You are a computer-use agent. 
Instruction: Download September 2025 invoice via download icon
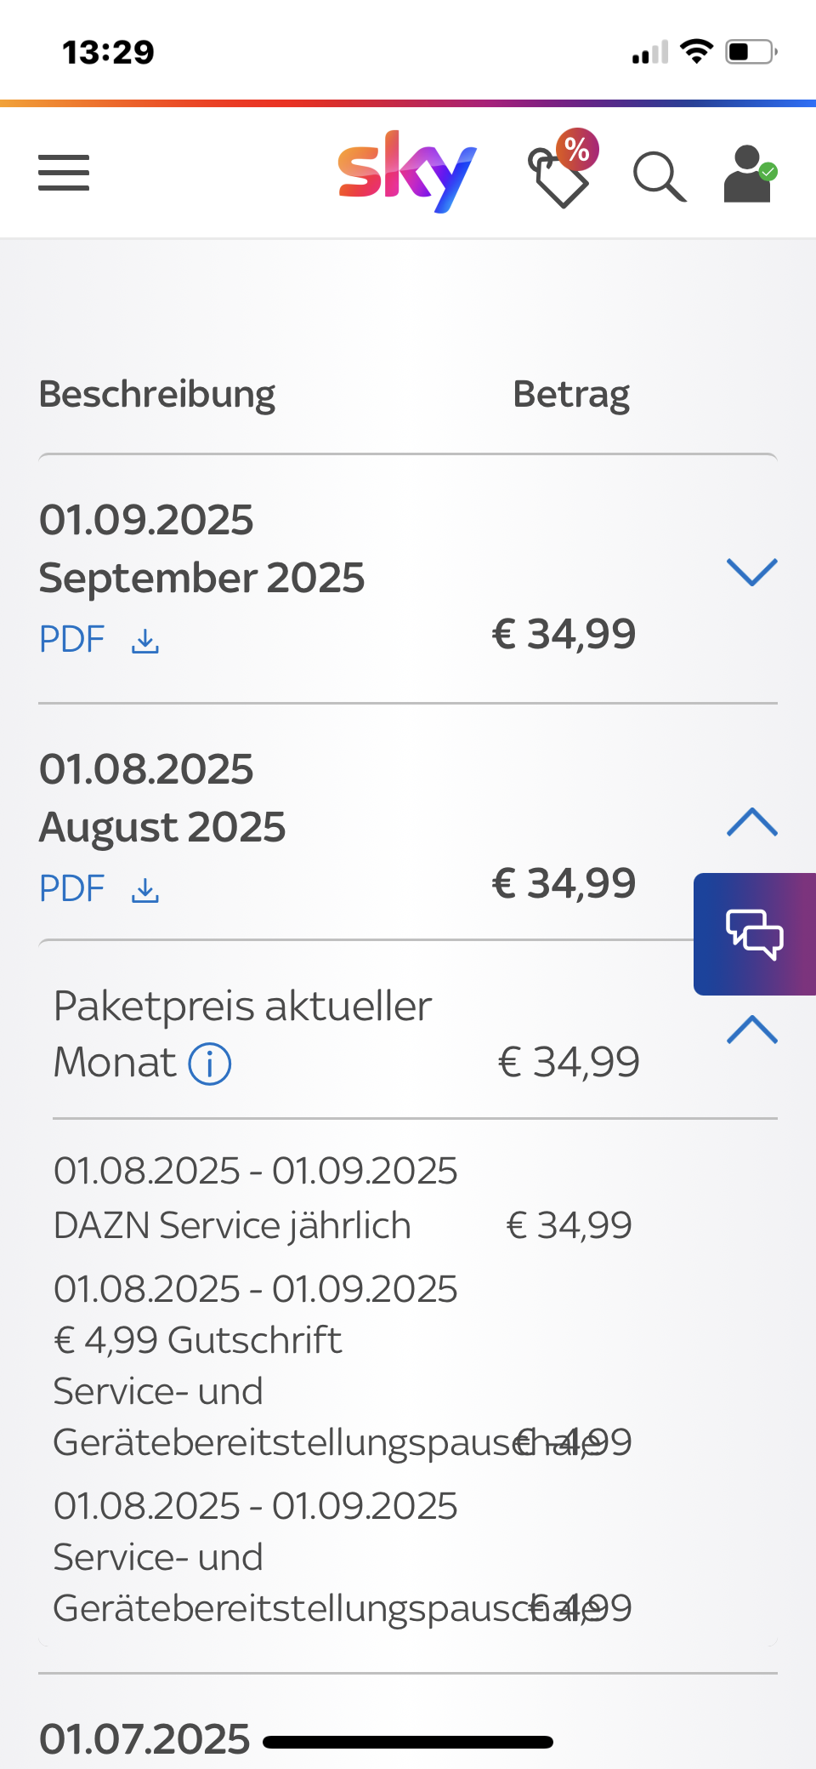tap(145, 641)
